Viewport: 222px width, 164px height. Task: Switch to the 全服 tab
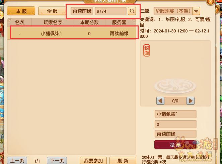[52, 11]
